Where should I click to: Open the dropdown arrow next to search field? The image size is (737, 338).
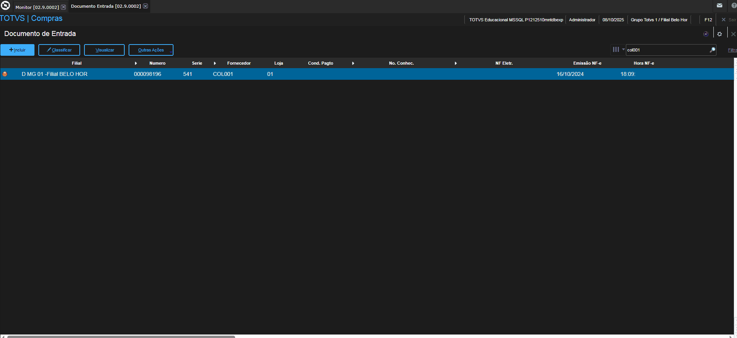(x=623, y=50)
